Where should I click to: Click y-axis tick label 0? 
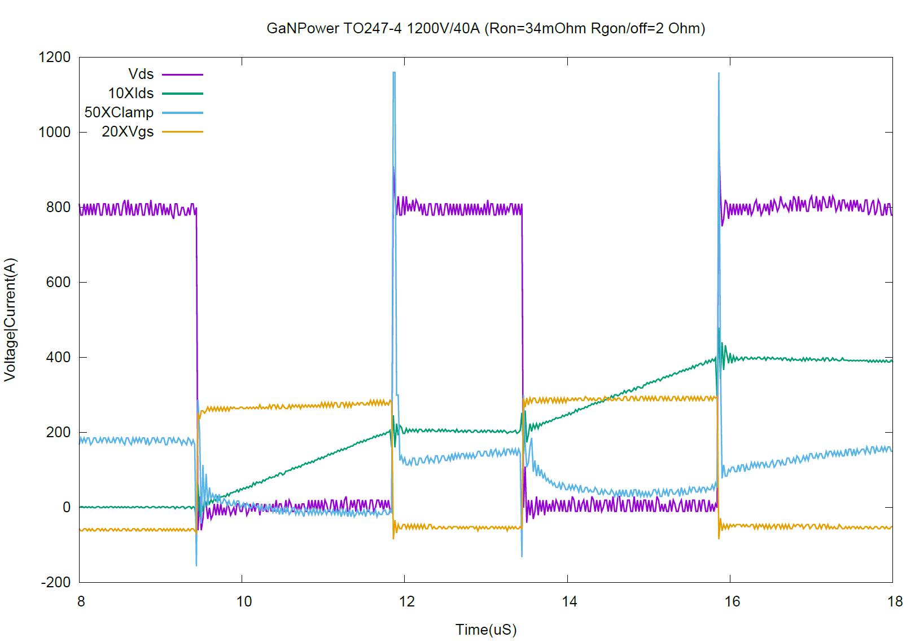point(67,507)
